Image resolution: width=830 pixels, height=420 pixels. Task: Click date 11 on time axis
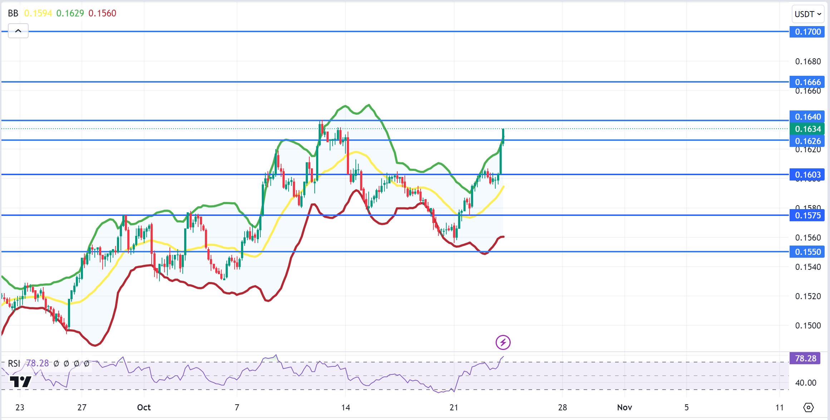click(780, 407)
